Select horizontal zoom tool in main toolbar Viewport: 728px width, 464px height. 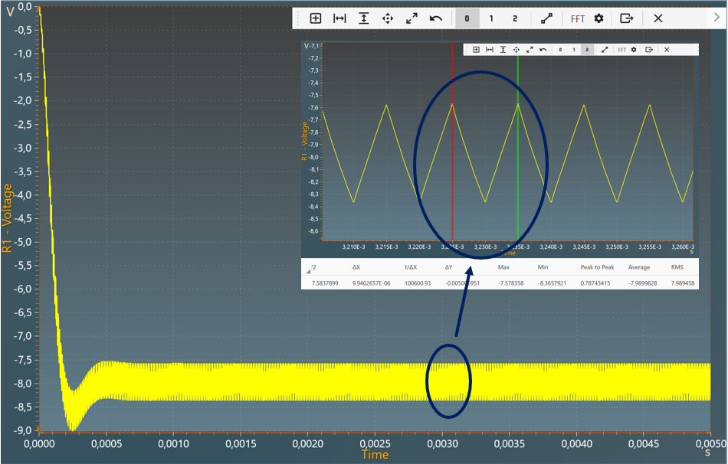[339, 18]
